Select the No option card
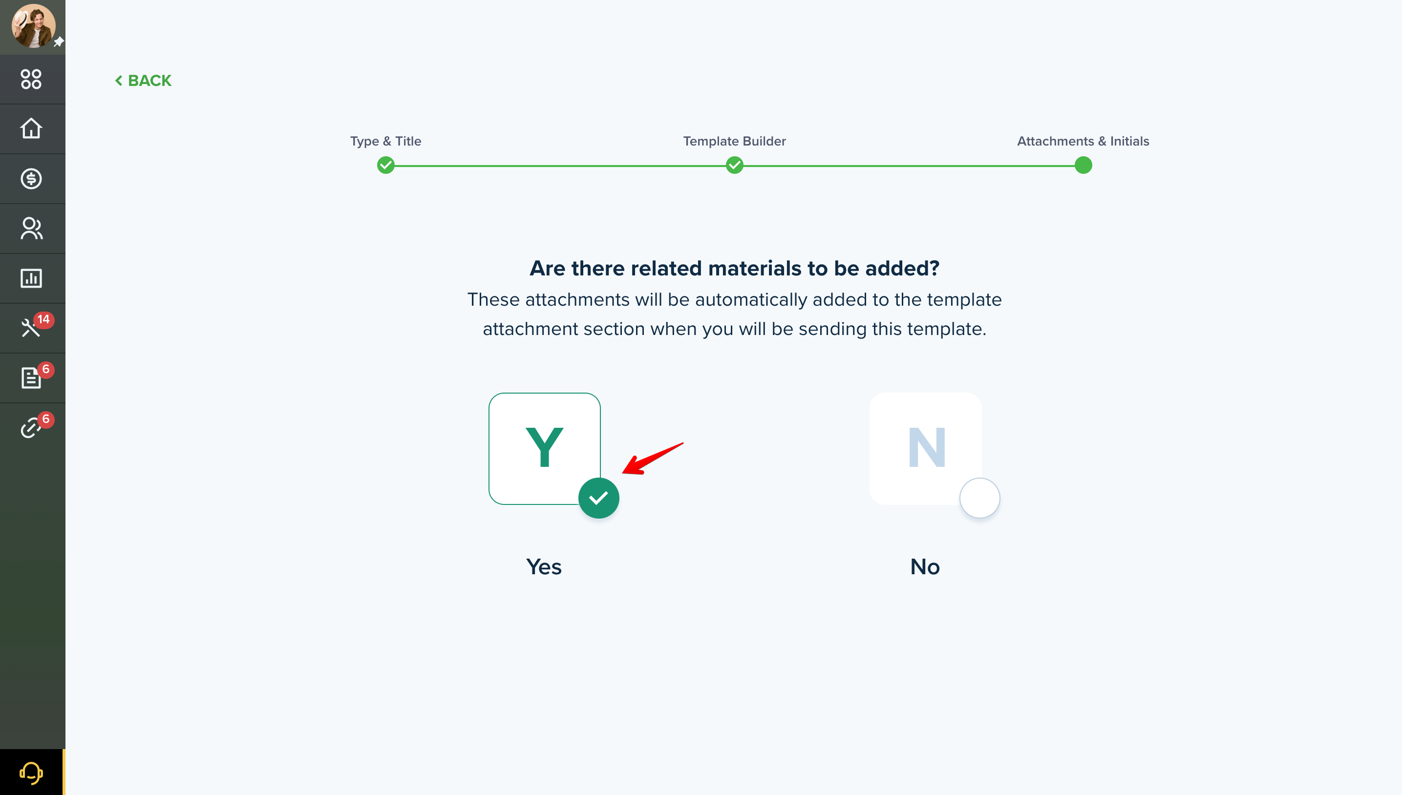Viewport: 1402px width, 795px height. [926, 448]
